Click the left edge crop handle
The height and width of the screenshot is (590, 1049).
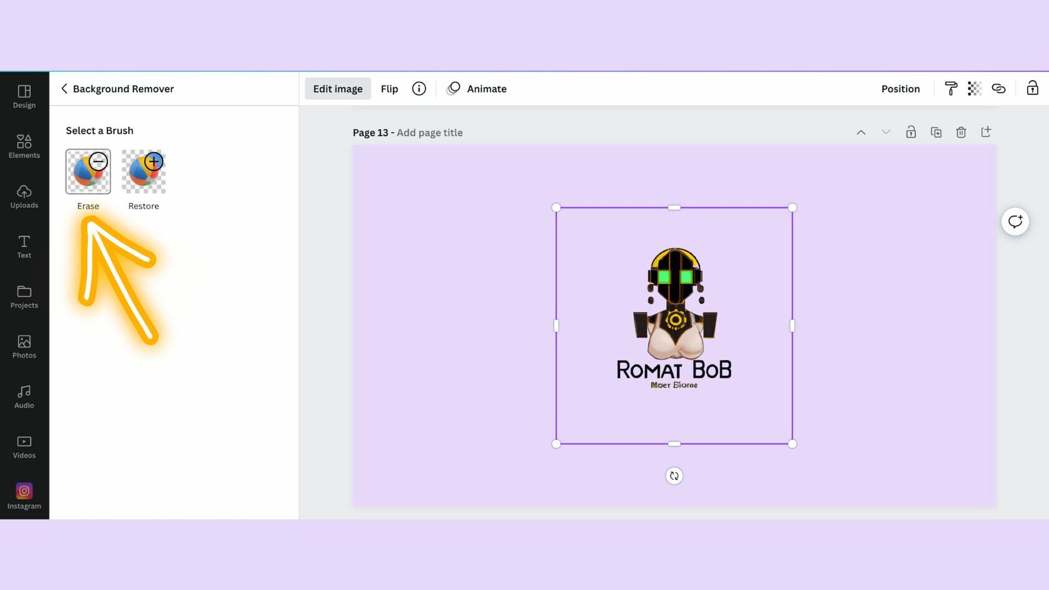click(x=556, y=325)
